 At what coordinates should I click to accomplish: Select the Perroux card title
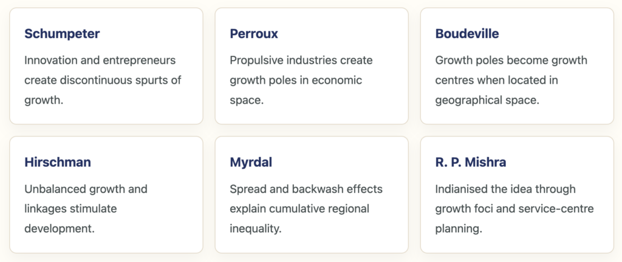pos(254,33)
